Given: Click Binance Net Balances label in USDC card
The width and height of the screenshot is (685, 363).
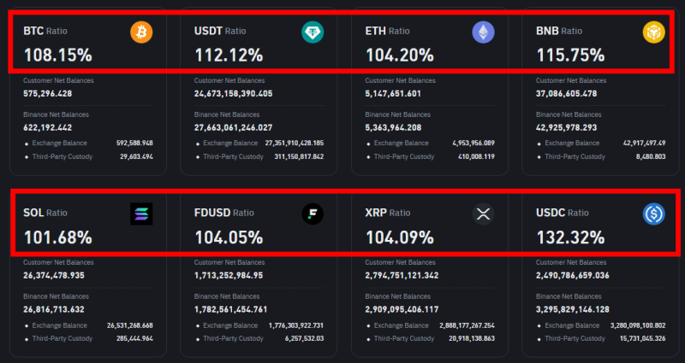Looking at the screenshot, I should [569, 296].
